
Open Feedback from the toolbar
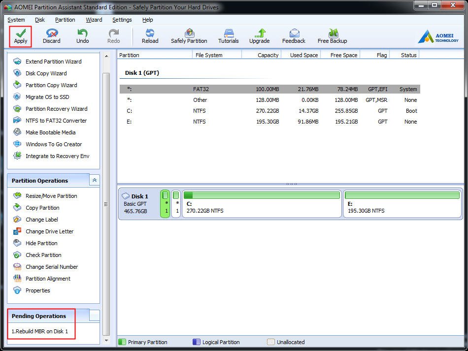(x=294, y=36)
